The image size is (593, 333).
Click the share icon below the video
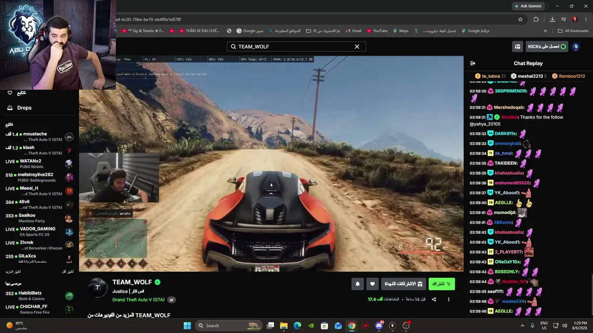pos(434,300)
